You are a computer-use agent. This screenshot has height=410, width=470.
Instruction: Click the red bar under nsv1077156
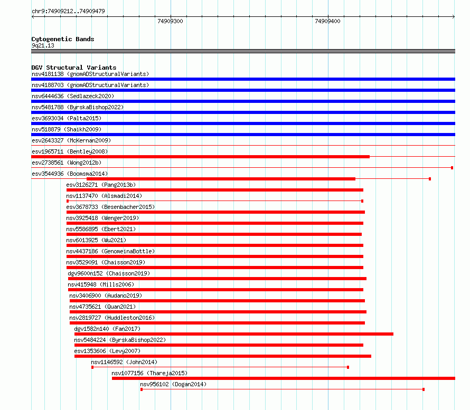284,378
